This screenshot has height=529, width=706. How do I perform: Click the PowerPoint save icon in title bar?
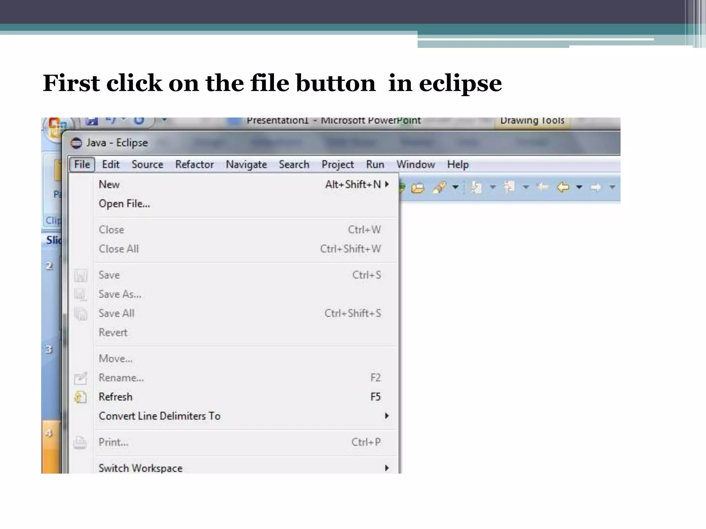92,121
